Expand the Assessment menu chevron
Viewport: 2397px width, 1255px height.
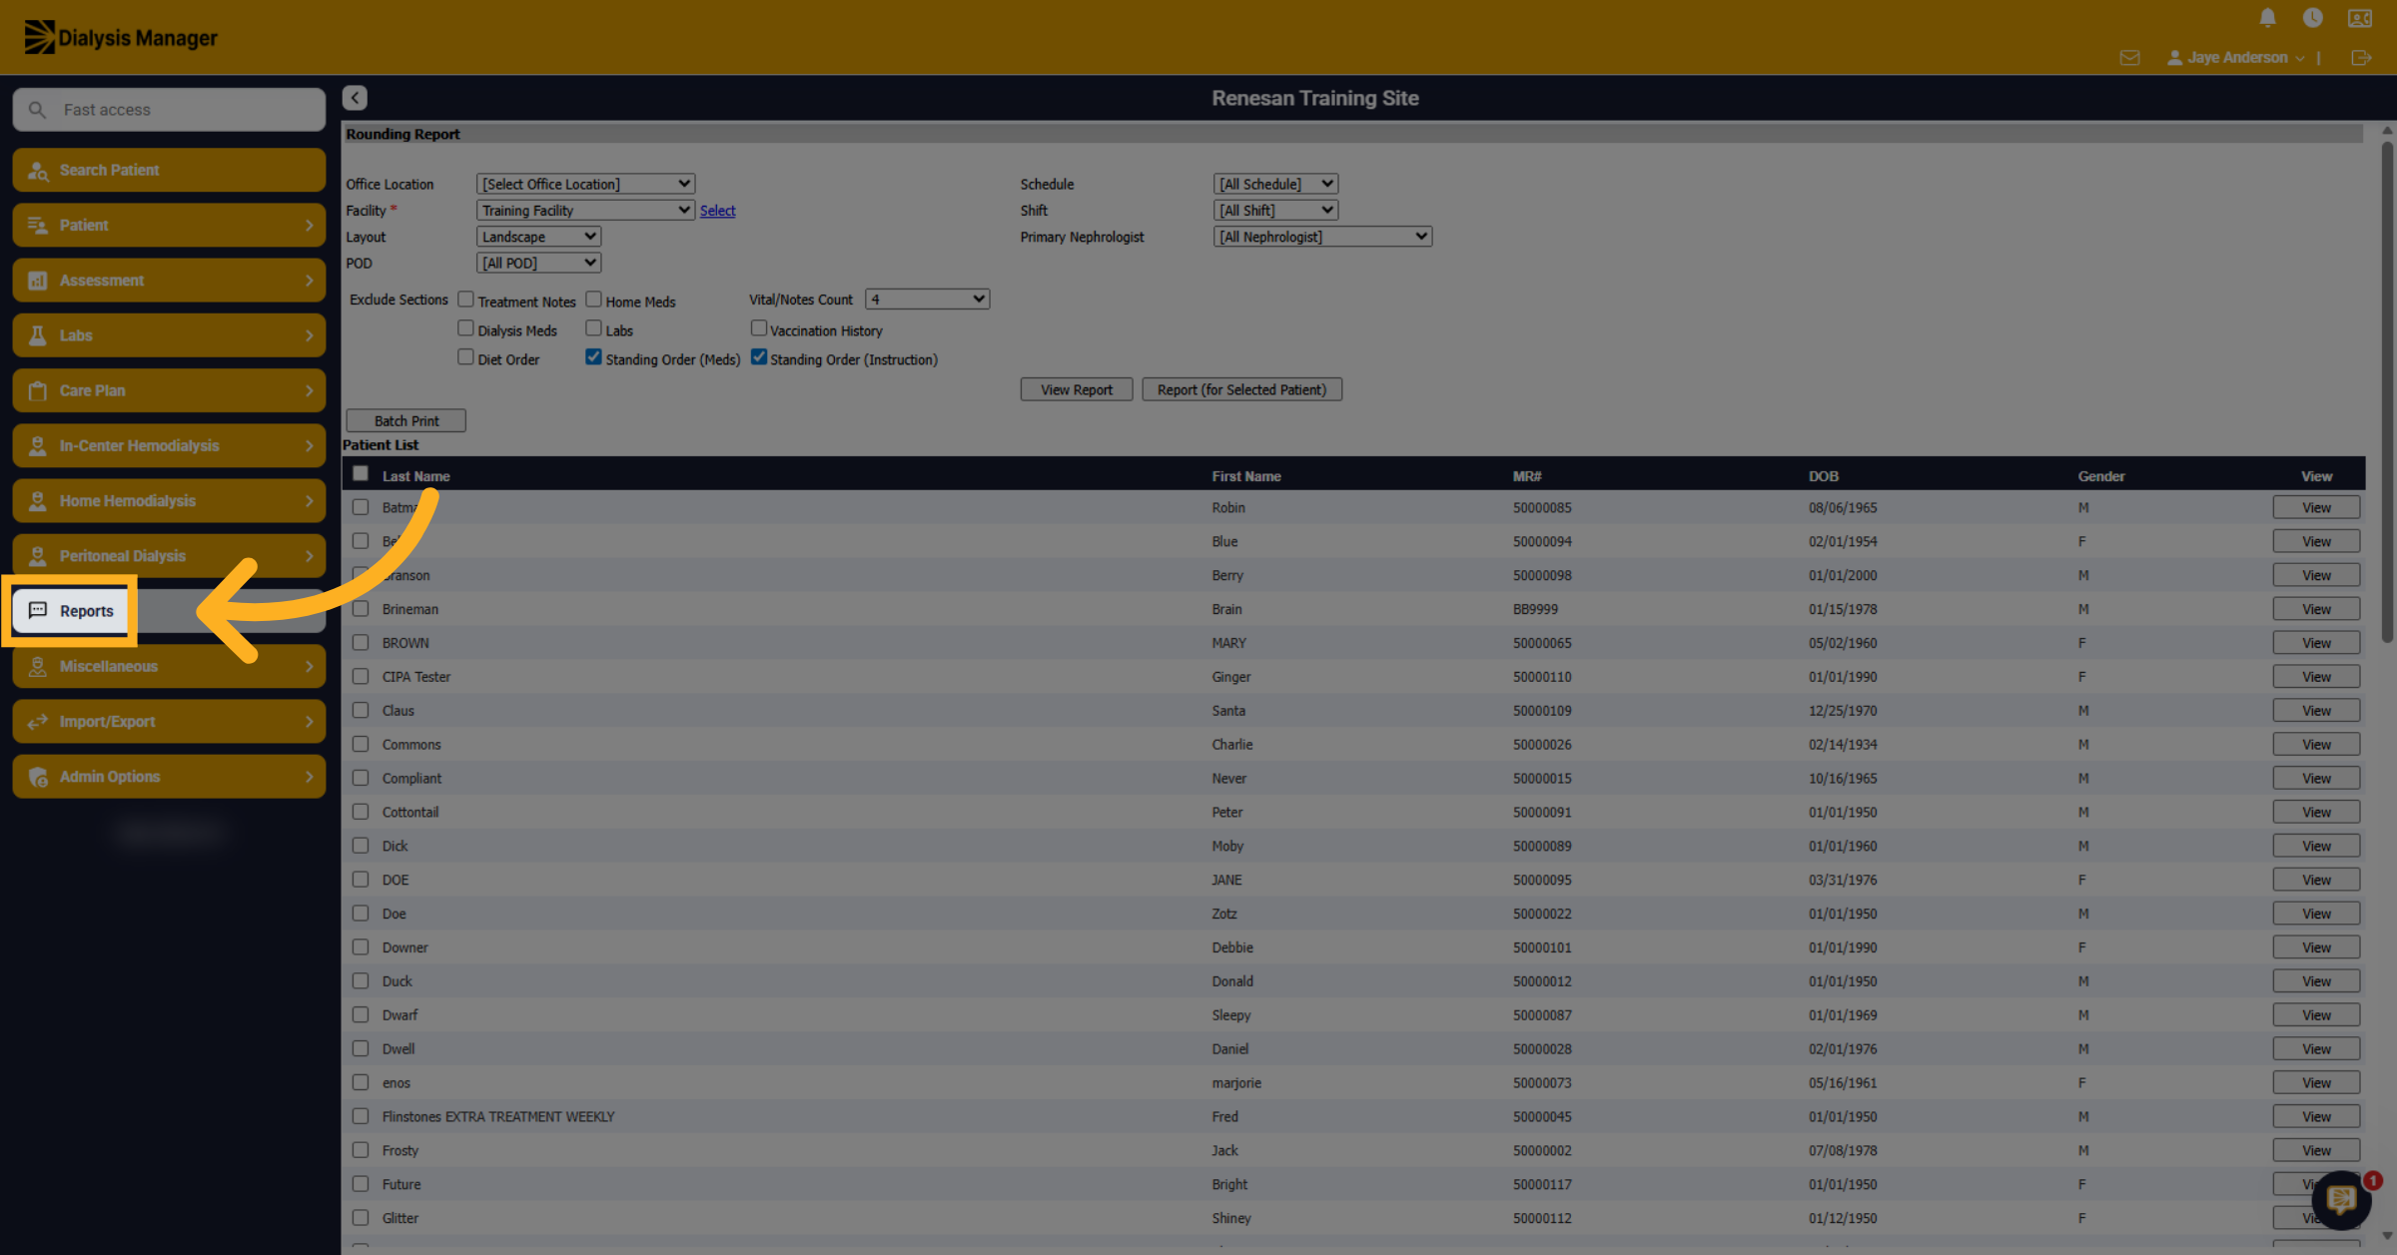point(309,281)
